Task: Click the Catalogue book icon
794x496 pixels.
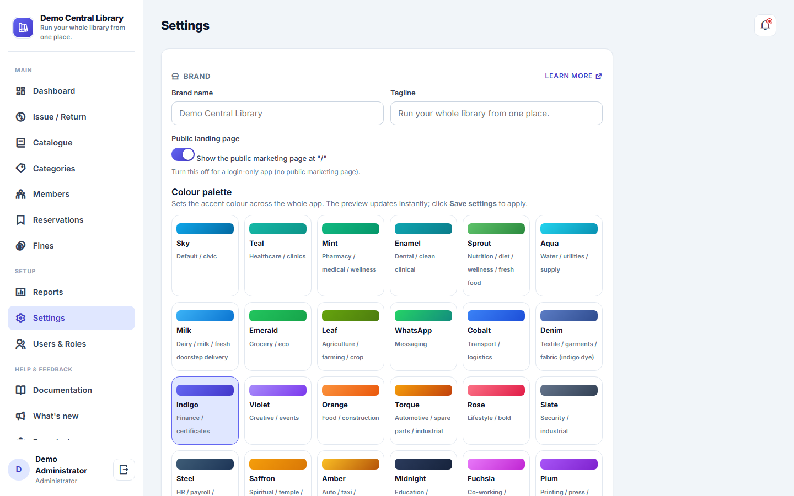Action: point(21,143)
